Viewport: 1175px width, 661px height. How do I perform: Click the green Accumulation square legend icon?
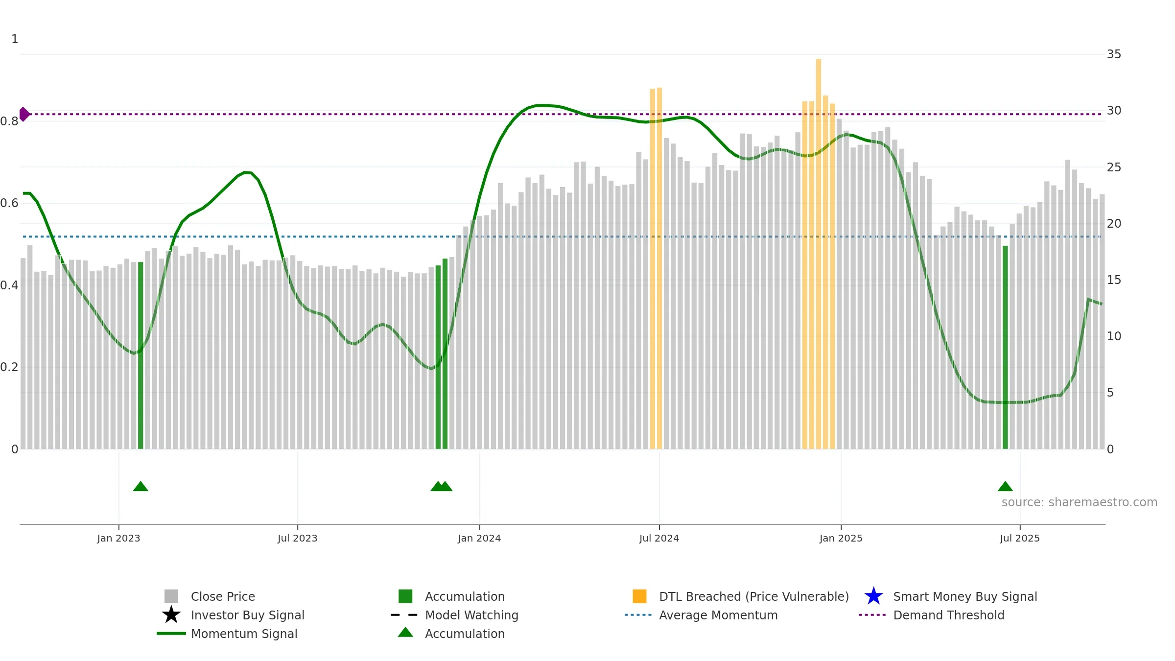coord(405,596)
